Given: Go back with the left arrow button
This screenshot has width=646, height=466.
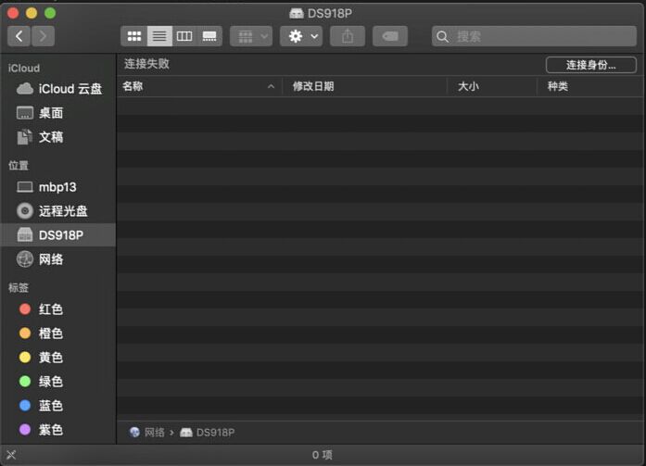Looking at the screenshot, I should [19, 36].
